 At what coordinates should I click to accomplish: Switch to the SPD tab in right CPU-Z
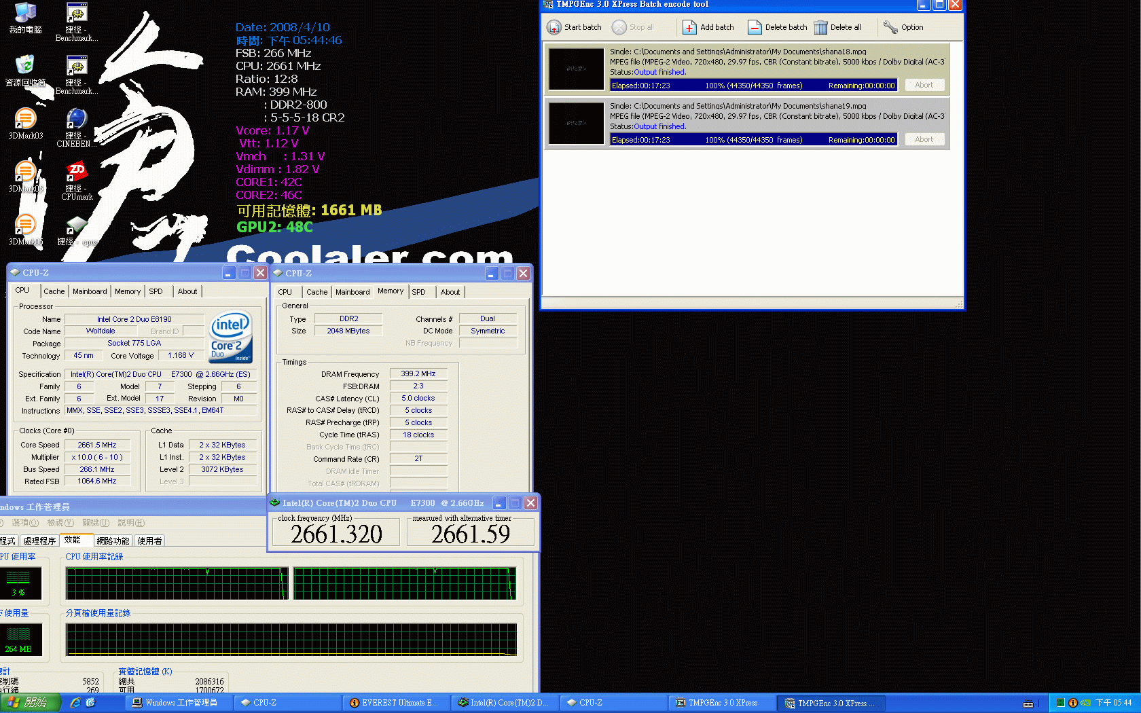click(418, 292)
